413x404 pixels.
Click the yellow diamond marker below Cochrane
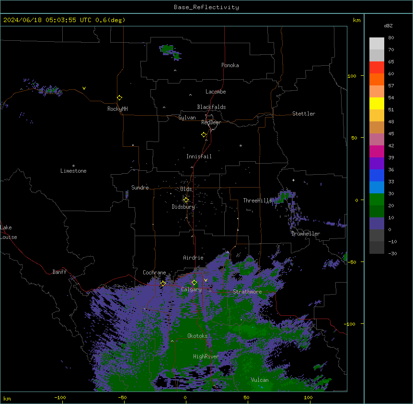click(x=163, y=284)
